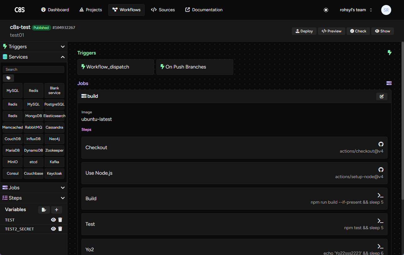Collapse the Services sidebar section

(x=33, y=57)
